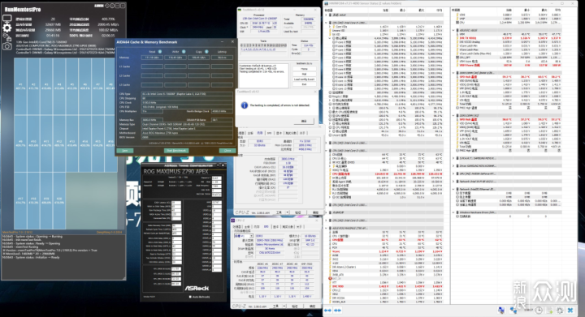Viewport: 585px width, 317px height.
Task: Switch to the SPD tab in upper CPU-Z window
Action: click(269, 133)
